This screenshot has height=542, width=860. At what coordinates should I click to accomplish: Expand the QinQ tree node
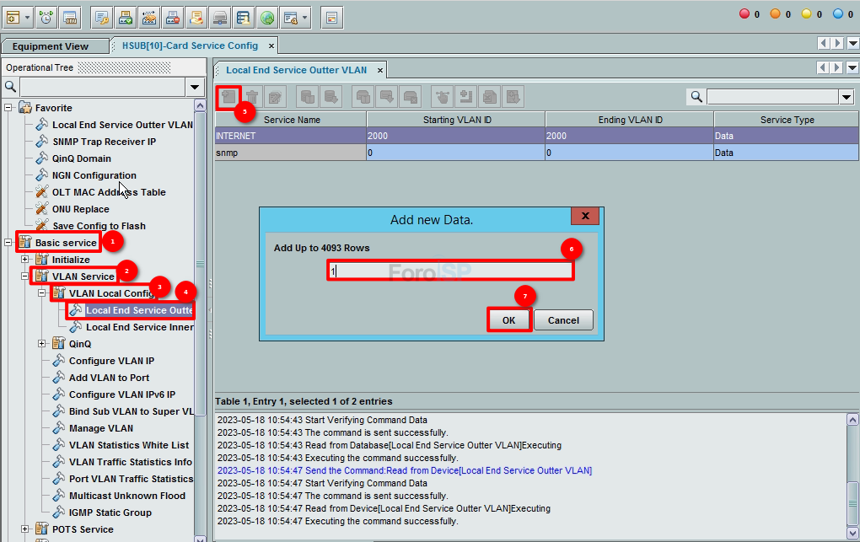pyautogui.click(x=42, y=344)
